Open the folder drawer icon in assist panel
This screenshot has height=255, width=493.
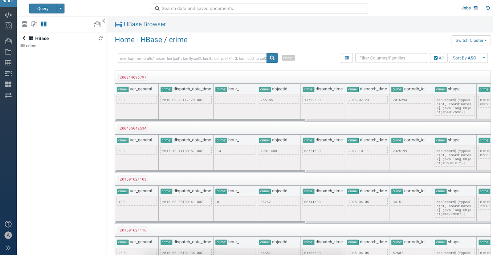[97, 24]
